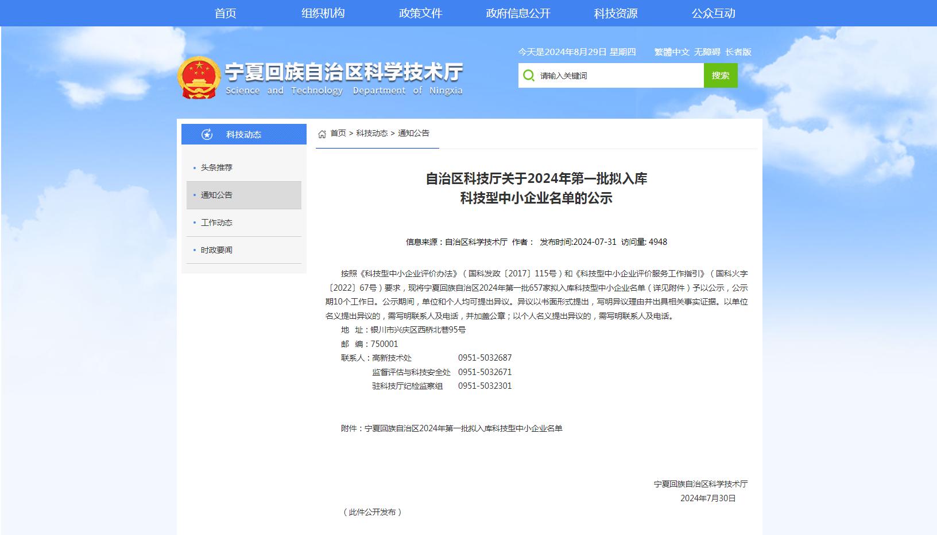Select 头条推荐 in the sidebar

tap(243, 167)
